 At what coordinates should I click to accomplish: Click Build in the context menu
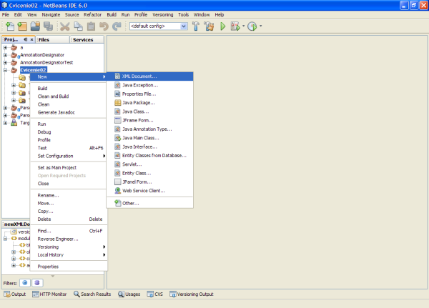click(69, 89)
